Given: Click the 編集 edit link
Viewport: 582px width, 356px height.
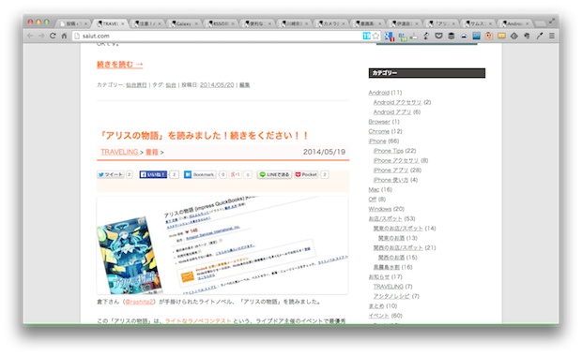Looking at the screenshot, I should pos(244,85).
